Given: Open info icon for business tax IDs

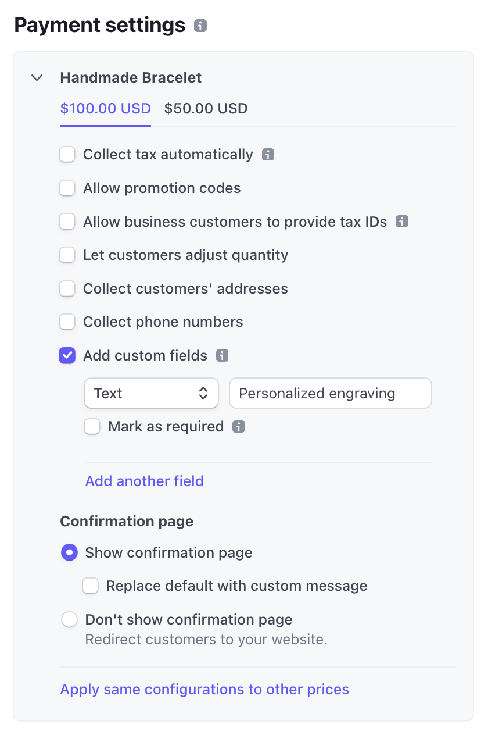Looking at the screenshot, I should pos(402,222).
